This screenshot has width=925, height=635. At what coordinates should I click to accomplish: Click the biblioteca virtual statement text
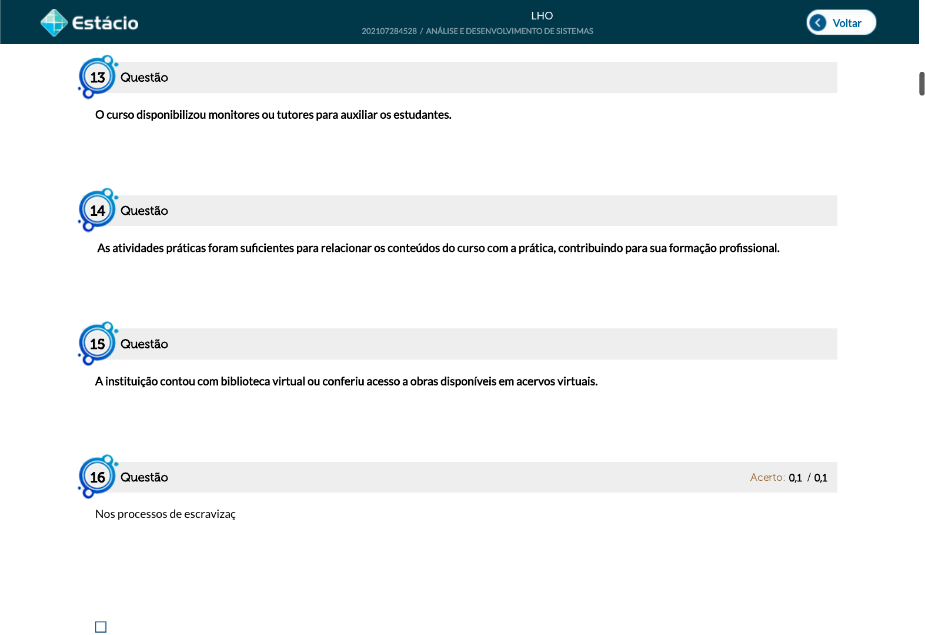[x=346, y=381]
